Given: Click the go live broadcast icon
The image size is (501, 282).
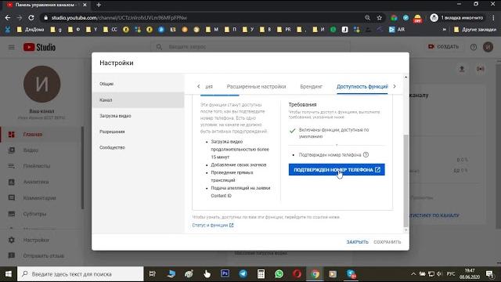Looking at the screenshot, I should 480,69.
